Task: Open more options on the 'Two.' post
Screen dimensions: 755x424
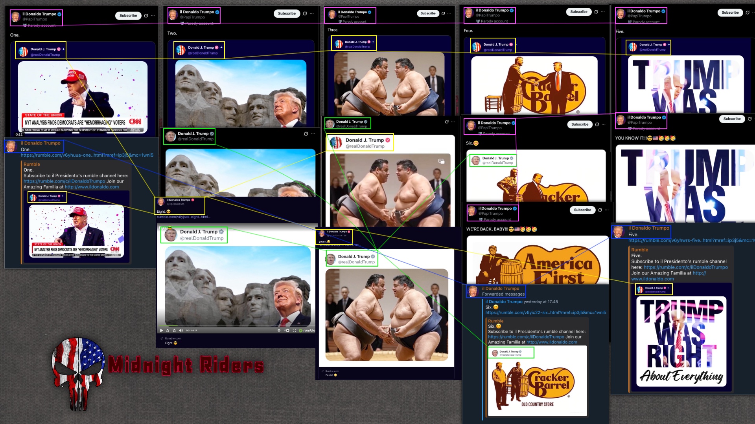Action: [312, 13]
